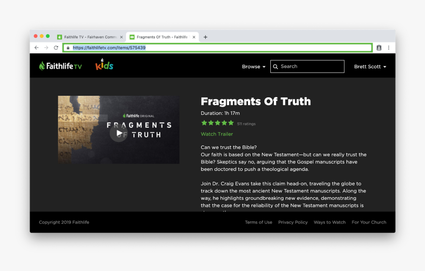Viewport: 425px width, 271px height.
Task: Open the Privacy Policy link
Action: click(x=293, y=222)
